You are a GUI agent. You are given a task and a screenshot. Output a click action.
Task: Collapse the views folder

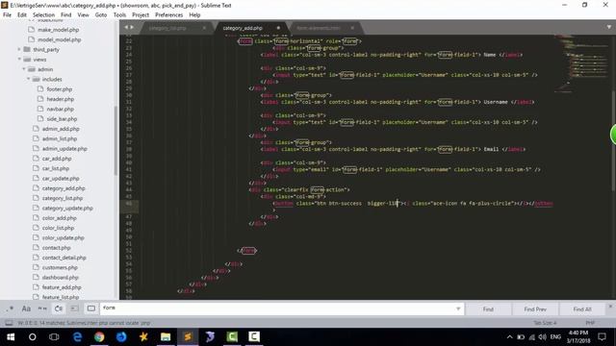tap(19, 60)
